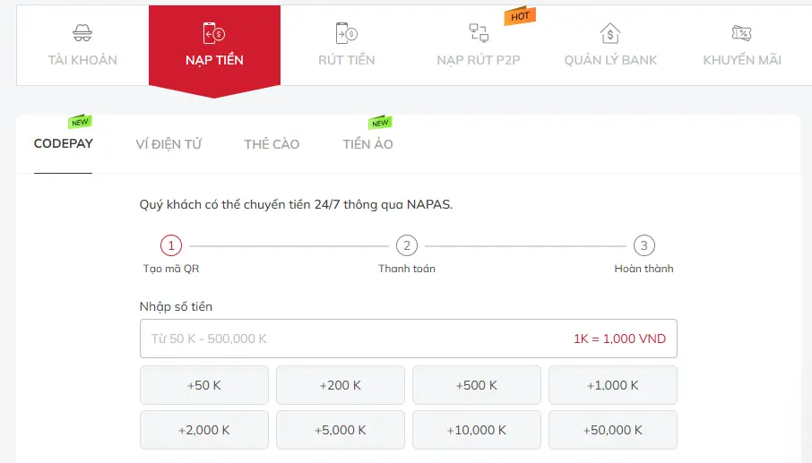Click step 1 circle Tạo mã QR
This screenshot has width=812, height=463.
(171, 245)
